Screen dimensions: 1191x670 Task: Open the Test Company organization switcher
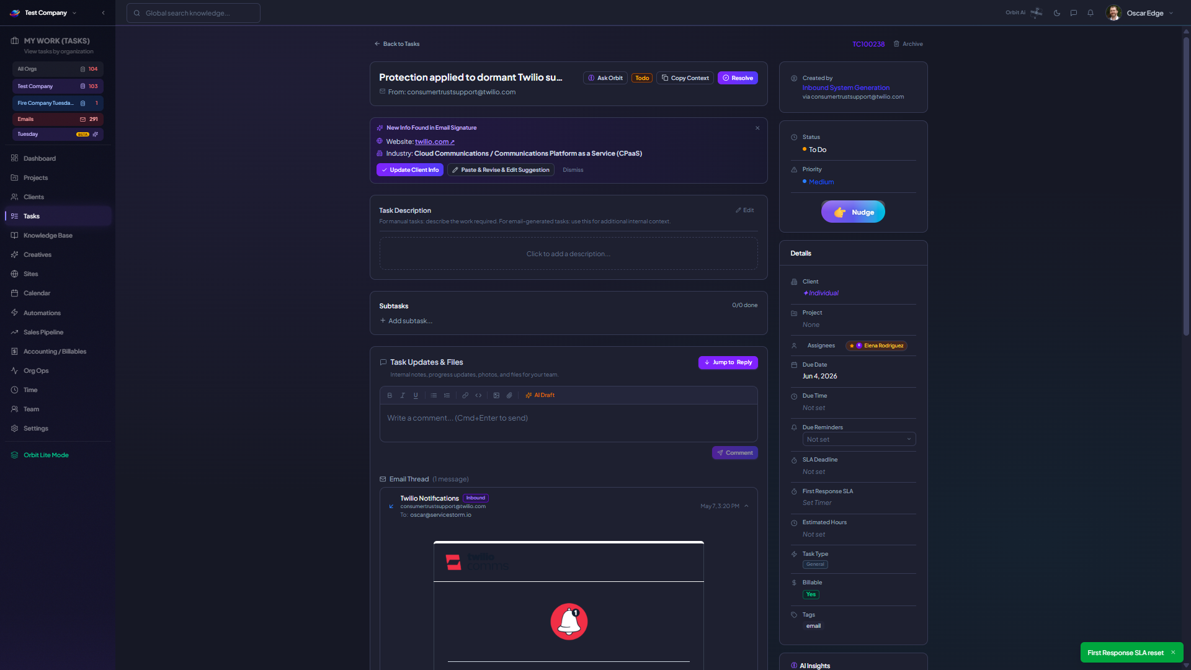[43, 13]
